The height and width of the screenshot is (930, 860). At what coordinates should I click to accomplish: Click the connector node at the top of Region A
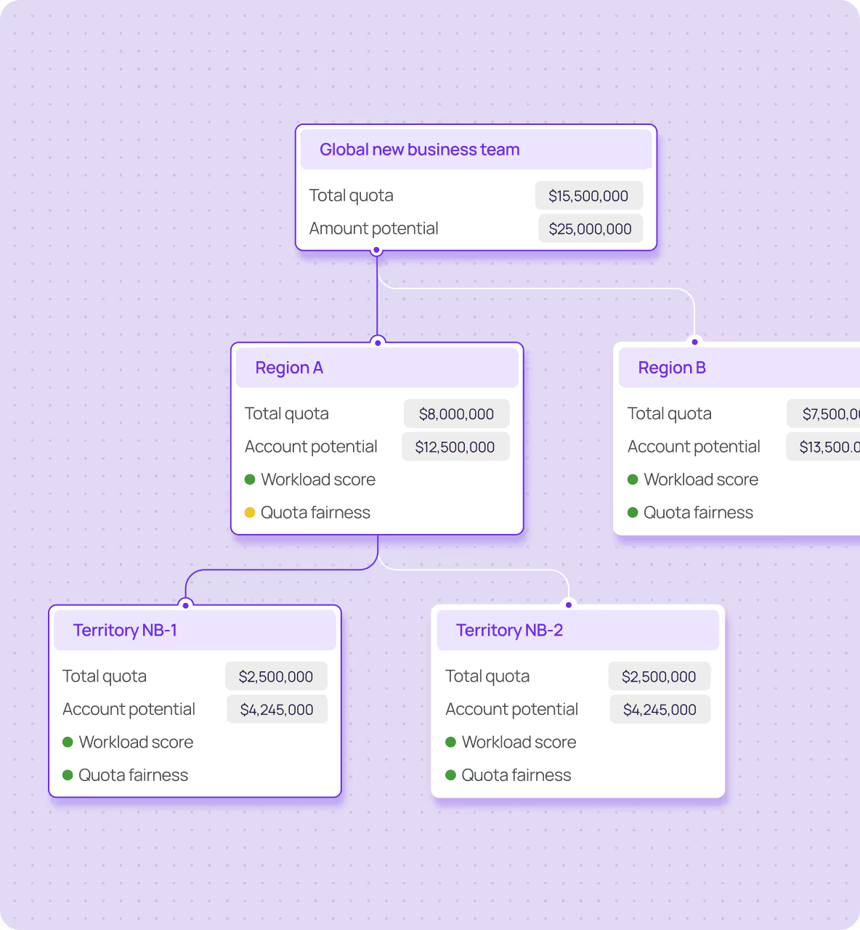(378, 342)
